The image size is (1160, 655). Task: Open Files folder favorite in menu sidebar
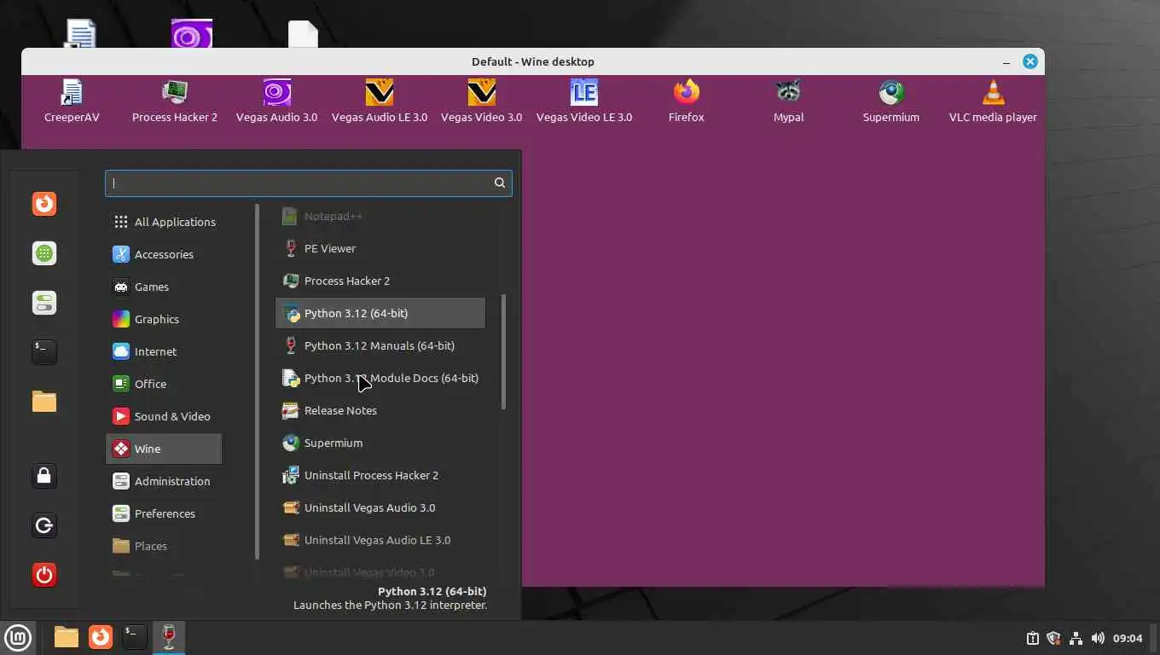[44, 401]
